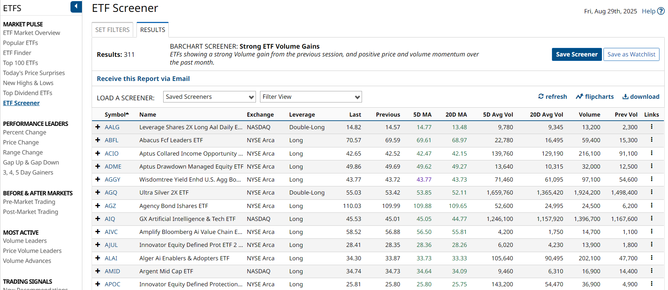Expand the ACIO row plus icon
This screenshot has height=290, width=668.
pyautogui.click(x=98, y=153)
